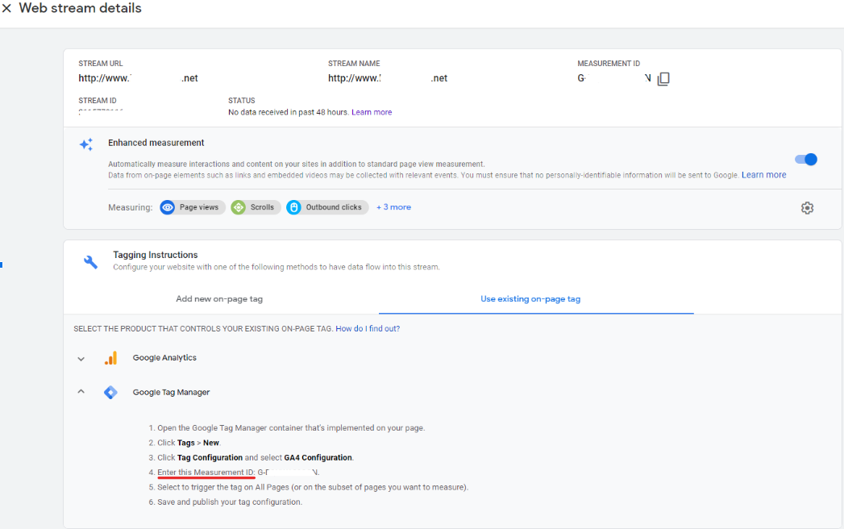The height and width of the screenshot is (529, 844).
Task: Click 'Configure your website' description text
Action: 276,267
